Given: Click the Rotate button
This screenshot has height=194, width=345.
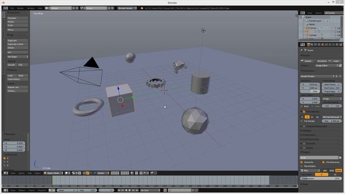Looking at the screenshot, I should pos(18,22).
